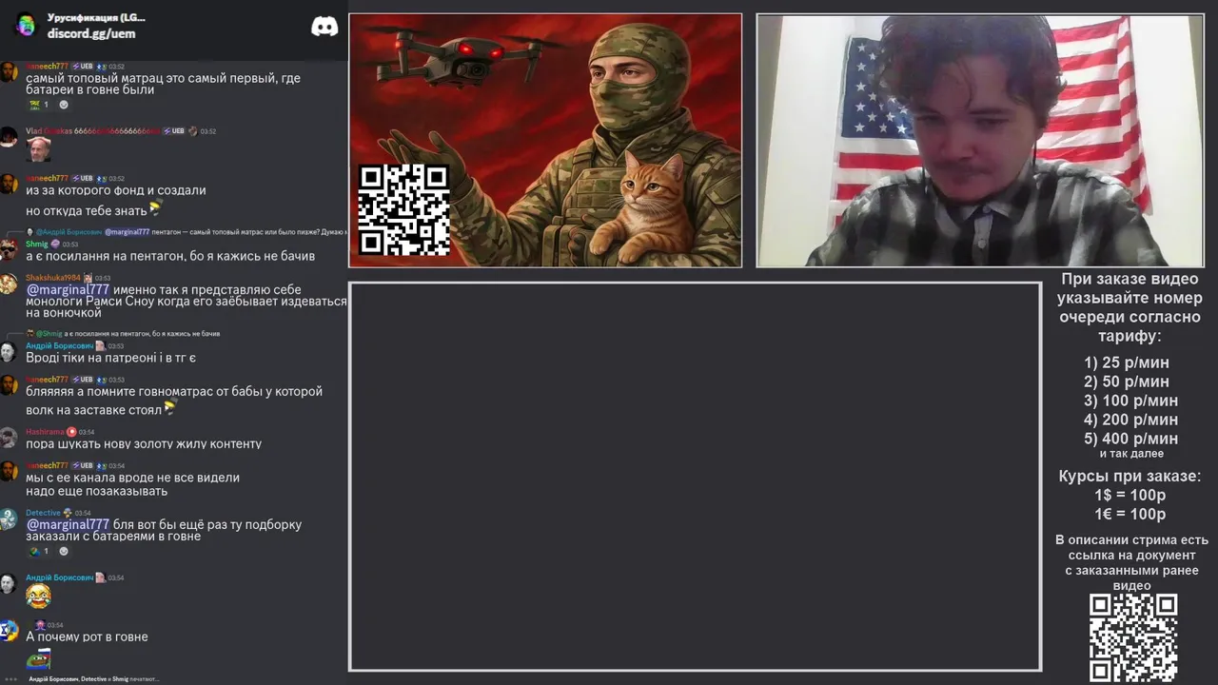Click avatar beside 'мы с ее канала' message

[x=8, y=472]
